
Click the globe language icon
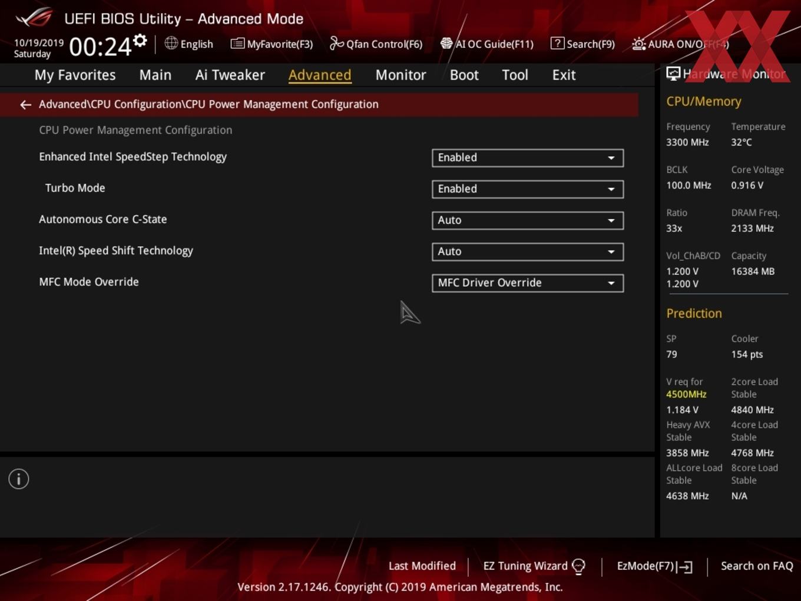171,43
